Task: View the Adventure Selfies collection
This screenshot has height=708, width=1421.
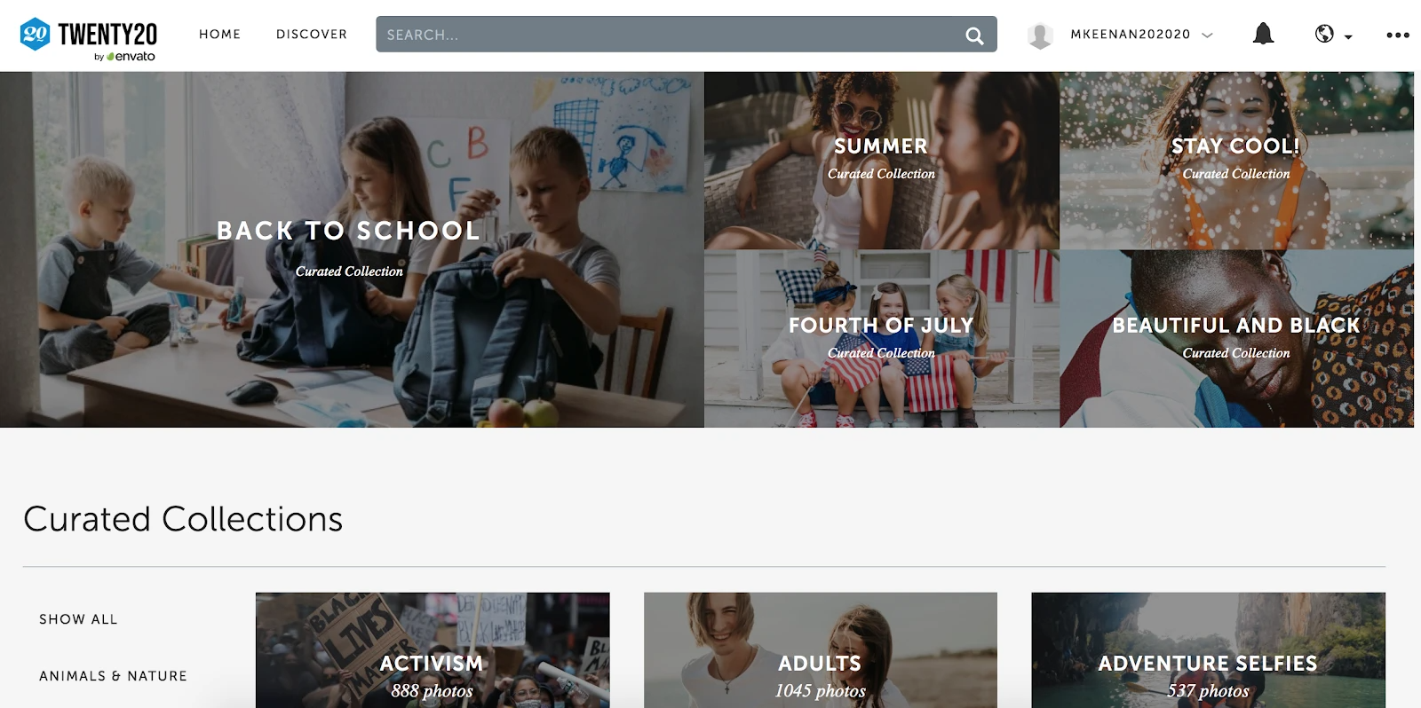Action: click(1208, 650)
